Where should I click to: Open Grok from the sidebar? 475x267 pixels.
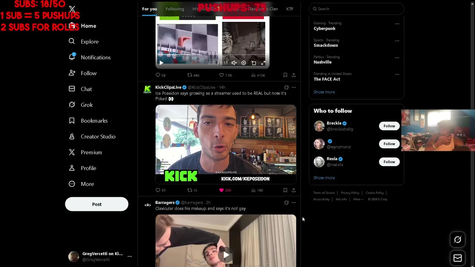pos(81,105)
